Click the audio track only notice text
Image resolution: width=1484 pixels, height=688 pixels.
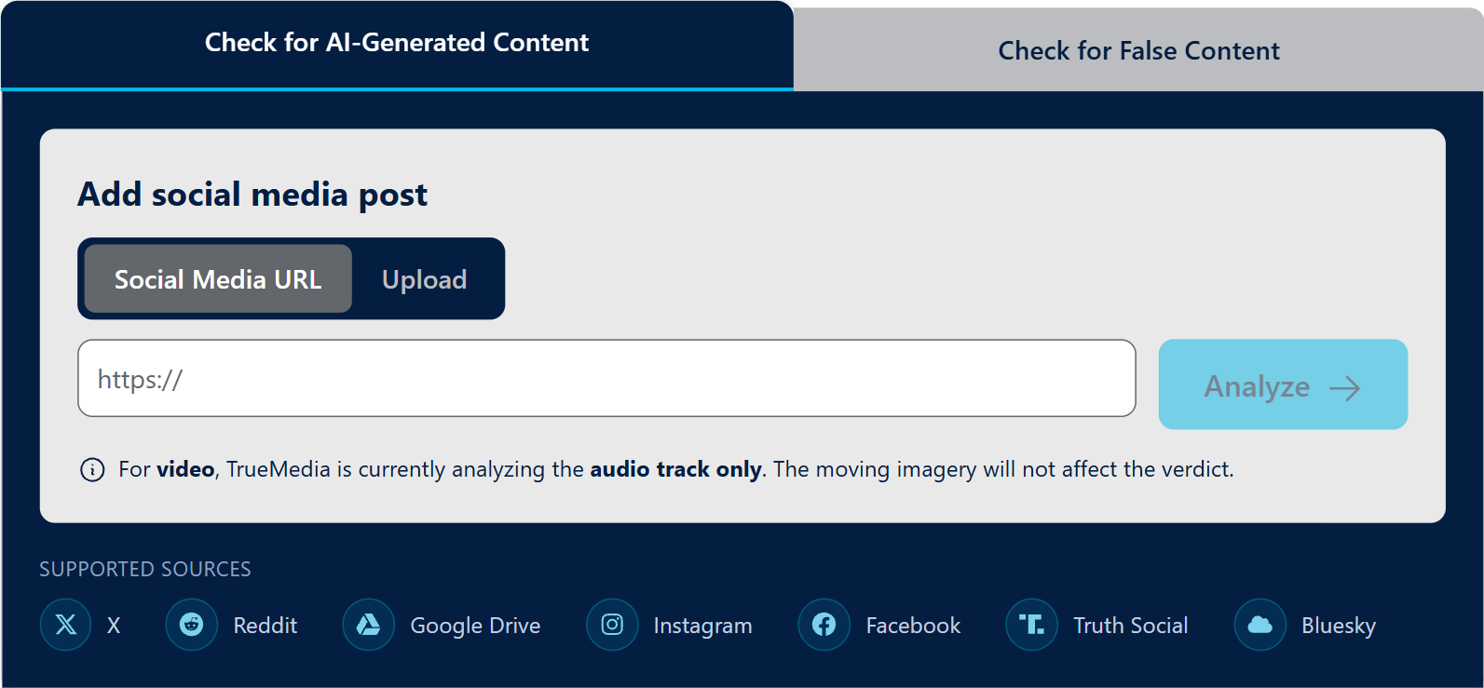tap(675, 469)
